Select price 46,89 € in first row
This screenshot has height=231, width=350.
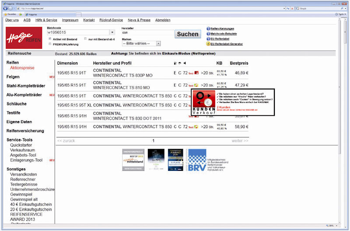click(x=241, y=73)
